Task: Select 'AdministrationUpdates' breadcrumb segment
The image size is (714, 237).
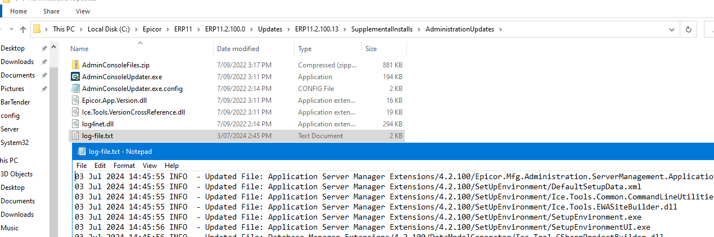Action: (x=460, y=29)
